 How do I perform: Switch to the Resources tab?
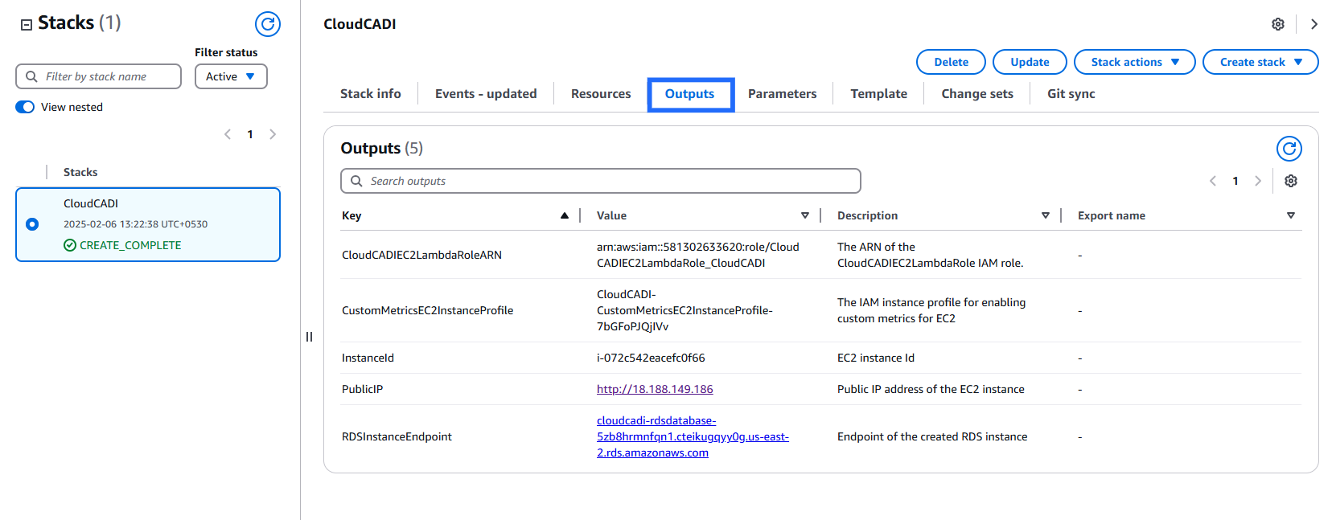pyautogui.click(x=600, y=94)
